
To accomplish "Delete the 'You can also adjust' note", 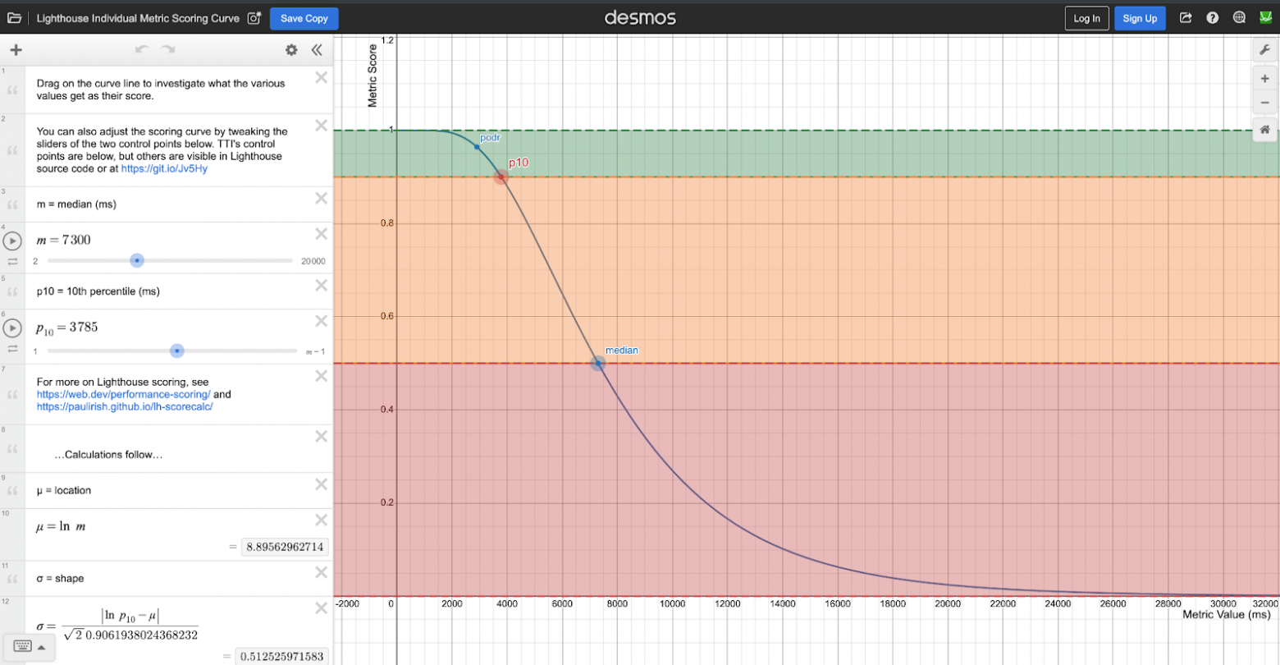I will click(x=322, y=126).
